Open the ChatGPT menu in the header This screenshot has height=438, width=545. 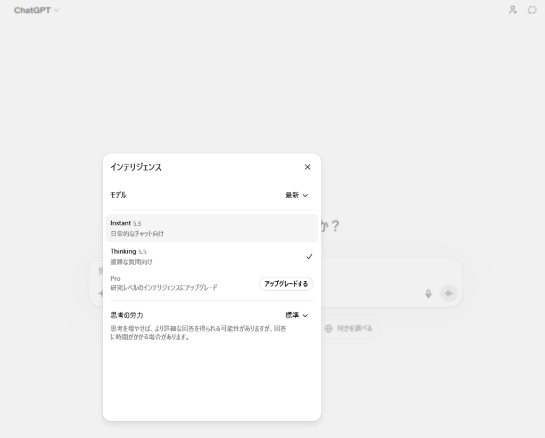36,10
